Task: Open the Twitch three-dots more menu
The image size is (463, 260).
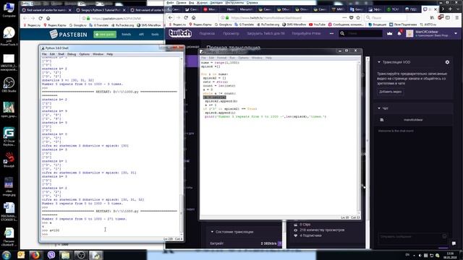Action: click(331, 34)
